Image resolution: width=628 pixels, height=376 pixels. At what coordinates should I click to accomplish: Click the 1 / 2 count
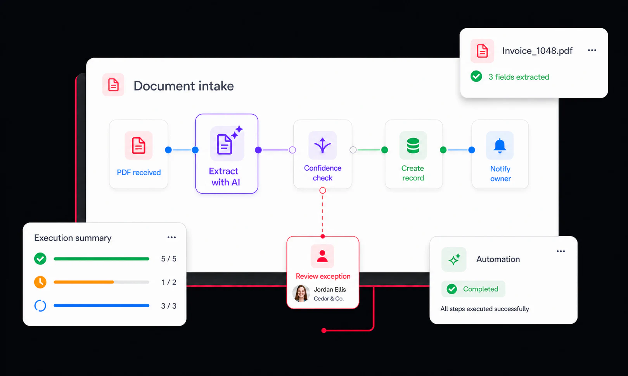[x=169, y=282]
